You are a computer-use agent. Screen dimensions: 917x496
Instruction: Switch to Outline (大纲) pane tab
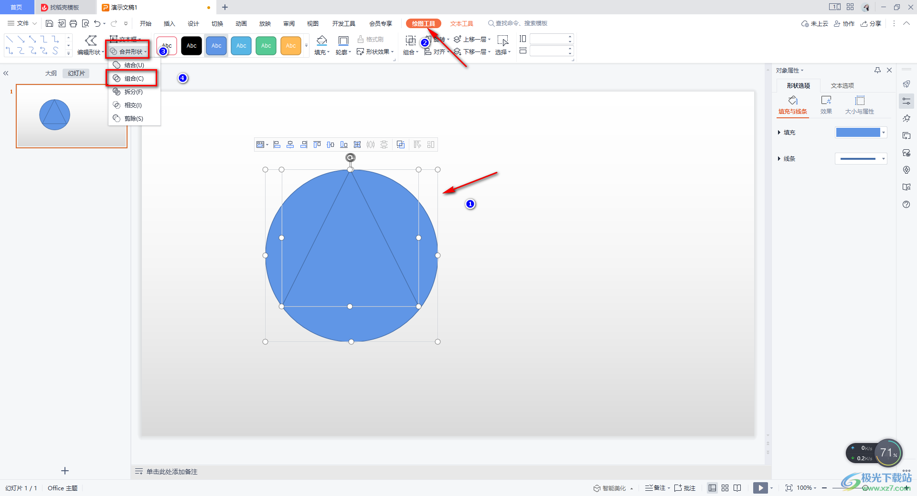tap(51, 73)
